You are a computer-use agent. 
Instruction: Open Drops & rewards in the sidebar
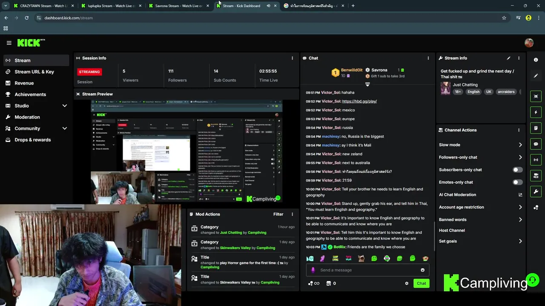36,140
